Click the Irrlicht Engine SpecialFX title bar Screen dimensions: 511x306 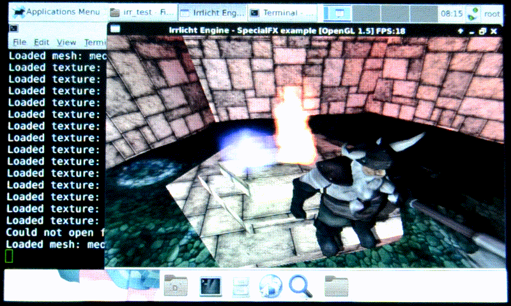(x=287, y=31)
